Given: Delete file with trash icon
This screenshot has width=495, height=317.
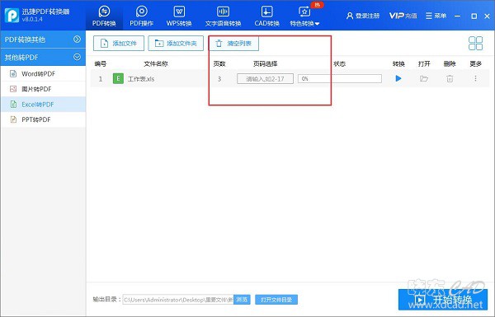Looking at the screenshot, I should click(x=450, y=79).
